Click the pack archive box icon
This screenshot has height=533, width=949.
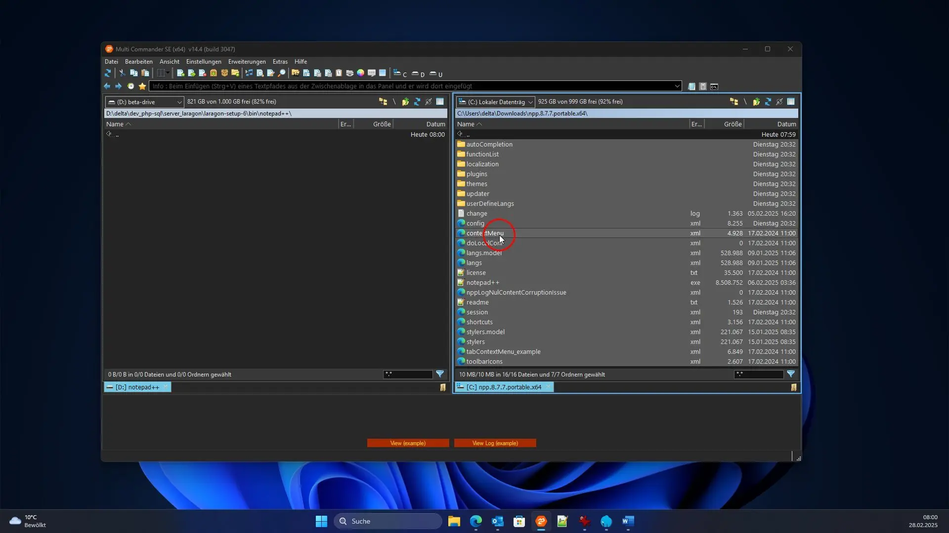click(214, 73)
